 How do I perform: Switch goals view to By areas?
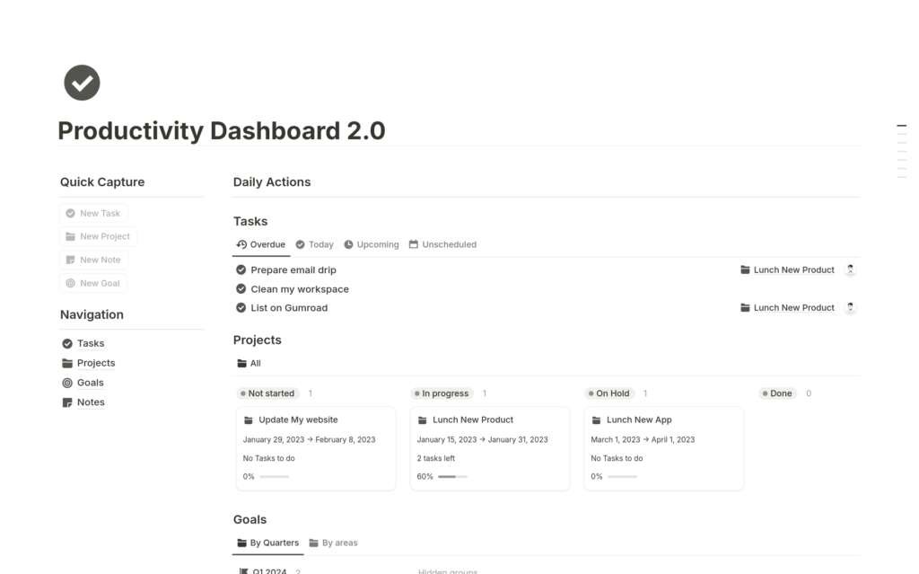(x=334, y=543)
